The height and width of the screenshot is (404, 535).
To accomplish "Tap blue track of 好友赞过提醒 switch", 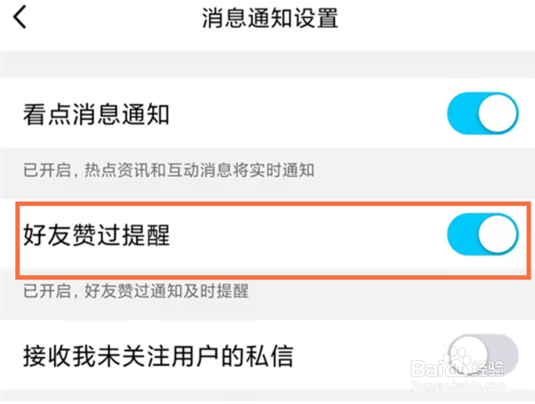I will 463,235.
